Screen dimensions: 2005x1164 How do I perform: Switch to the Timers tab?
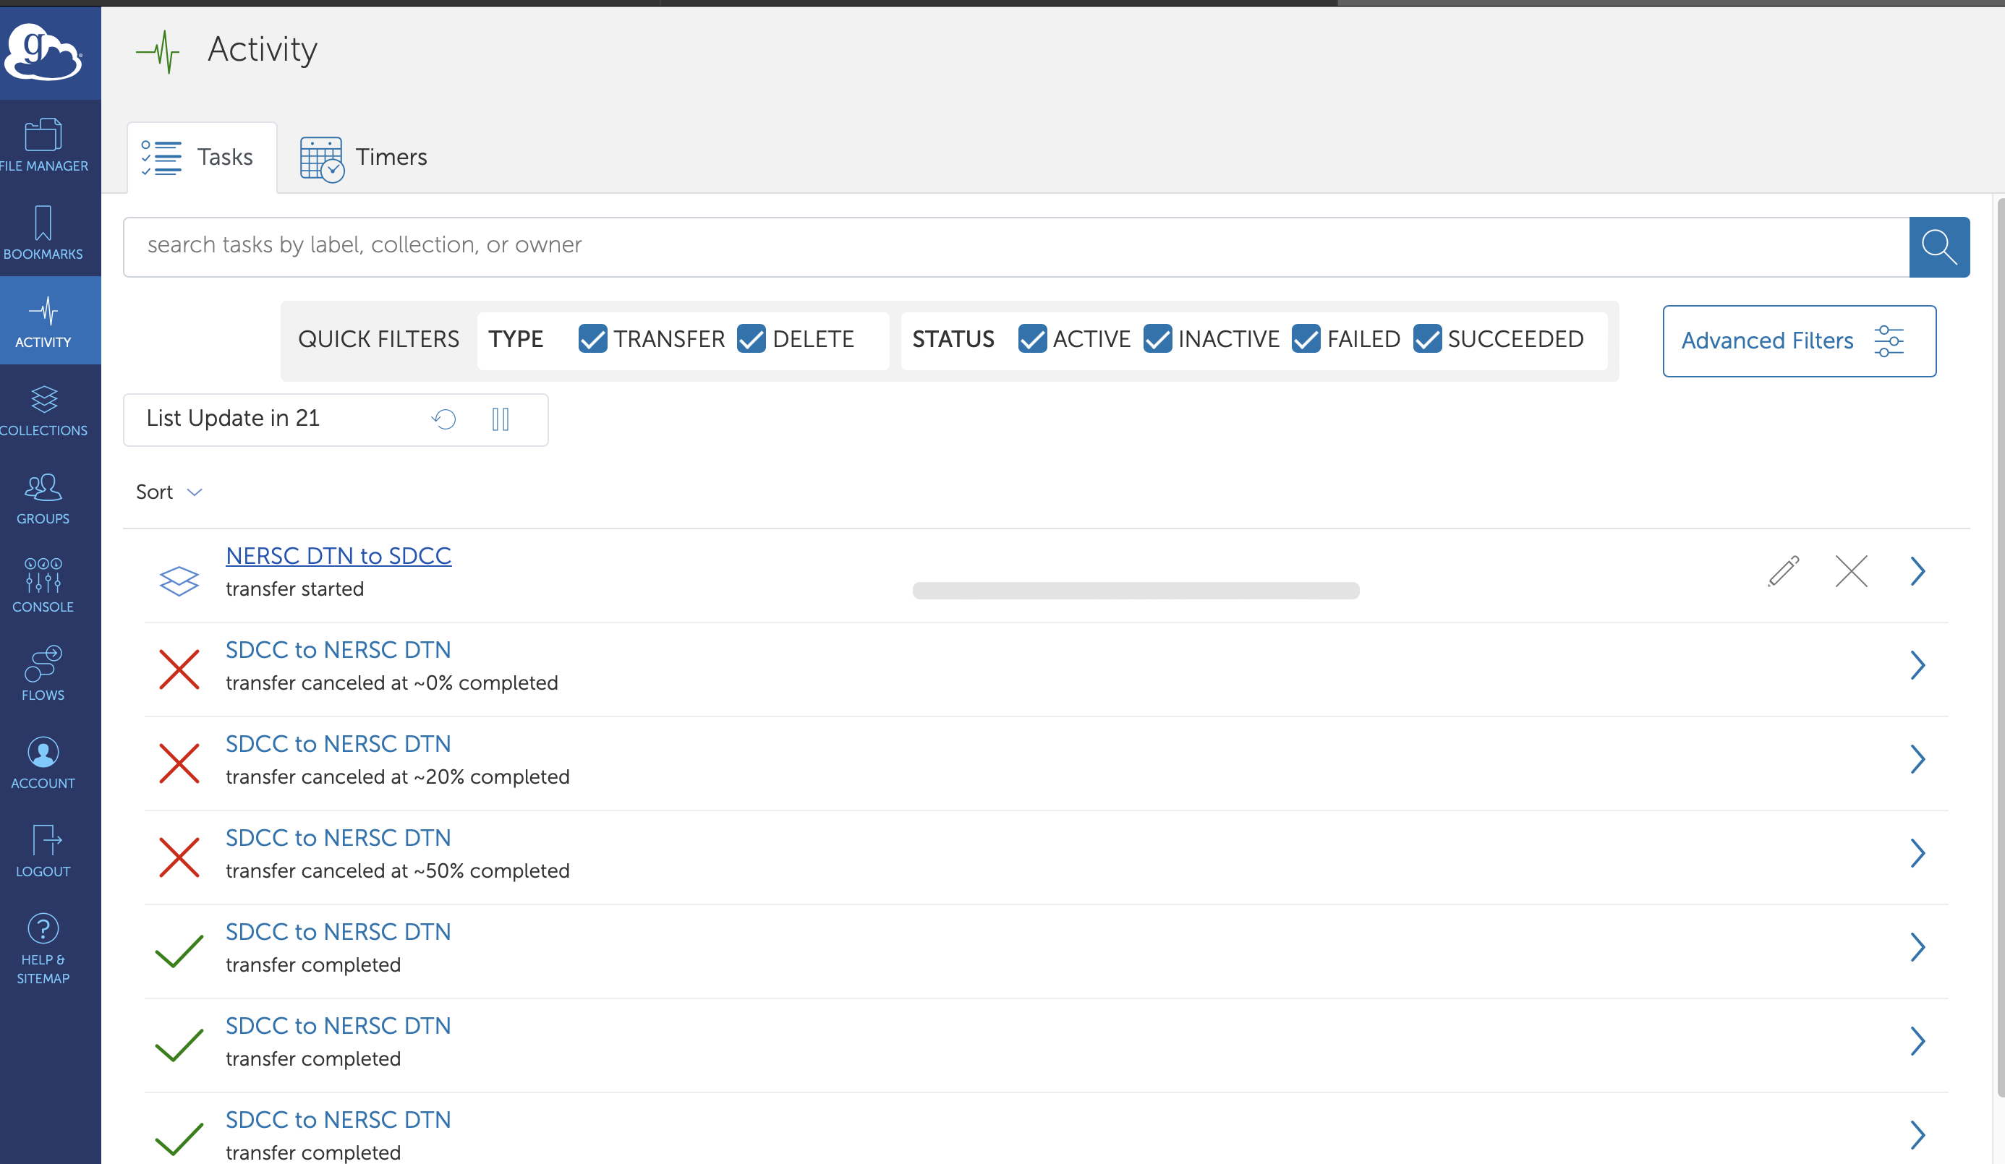(x=364, y=158)
